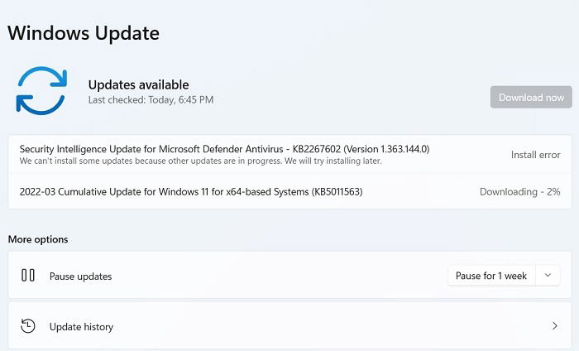This screenshot has height=351, width=579.
Task: Click the pause icon beside Pause updates
Action: coord(28,276)
